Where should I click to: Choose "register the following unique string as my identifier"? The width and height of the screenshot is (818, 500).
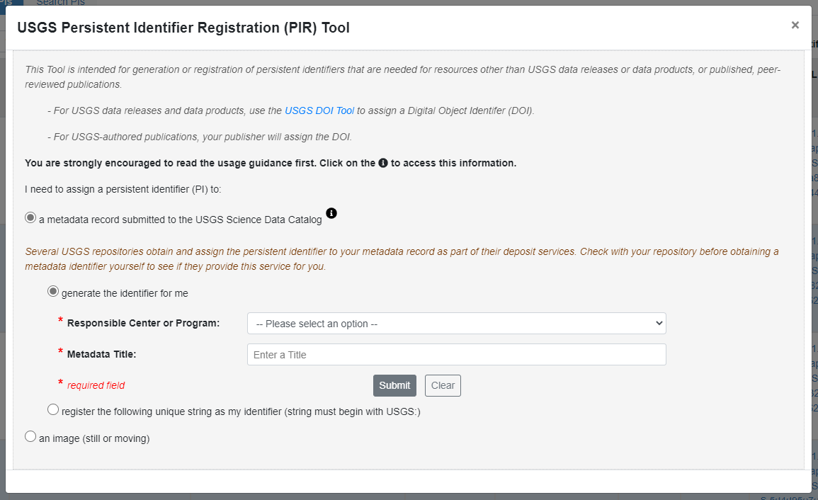(x=52, y=409)
